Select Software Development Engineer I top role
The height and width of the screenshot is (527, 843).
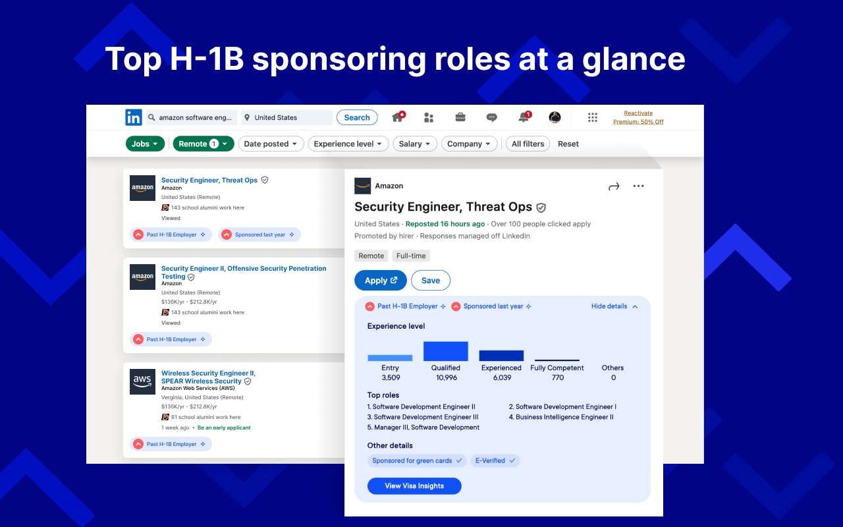click(562, 407)
